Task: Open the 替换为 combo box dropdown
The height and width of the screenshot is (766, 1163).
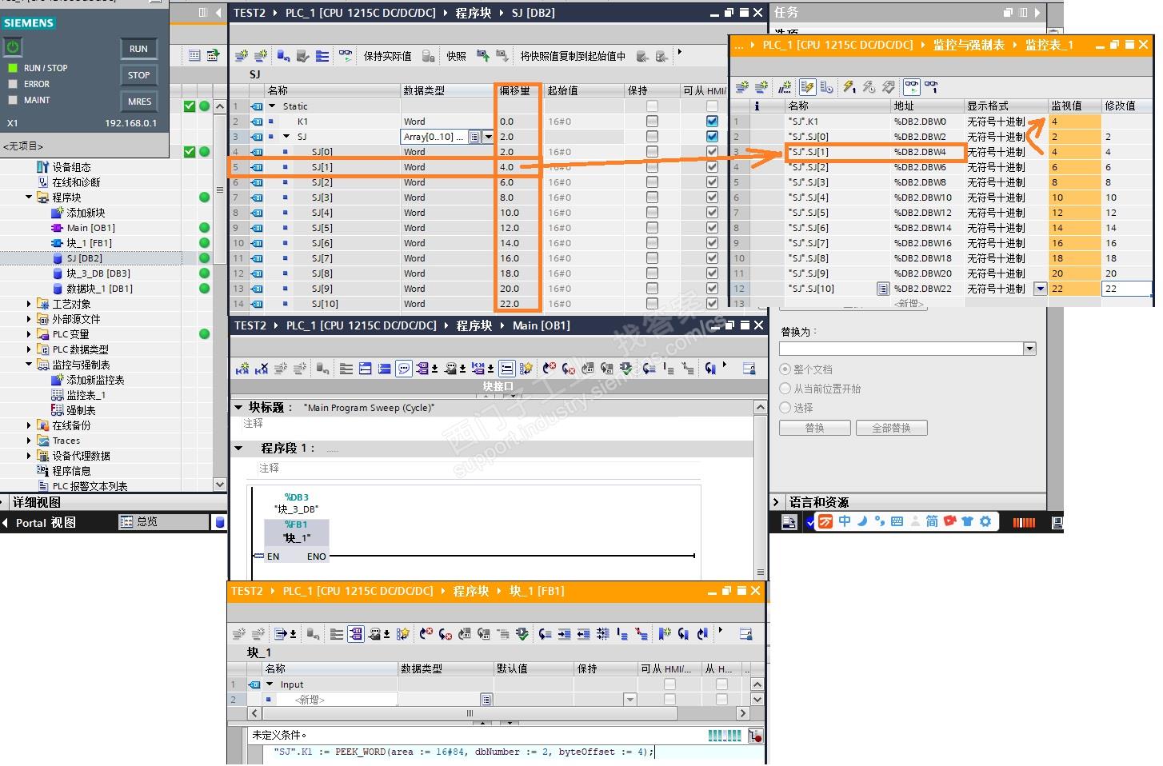Action: pyautogui.click(x=1029, y=349)
